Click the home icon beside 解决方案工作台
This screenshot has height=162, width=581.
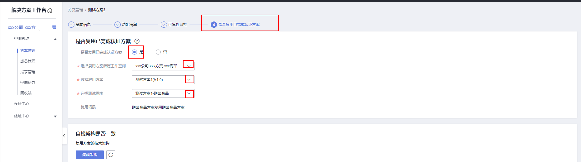point(50,11)
